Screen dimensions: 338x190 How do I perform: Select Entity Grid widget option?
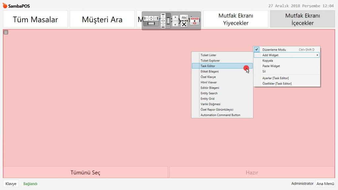click(207, 99)
